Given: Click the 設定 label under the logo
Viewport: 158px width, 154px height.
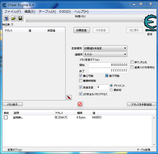Looking at the screenshot, I should [x=150, y=34].
